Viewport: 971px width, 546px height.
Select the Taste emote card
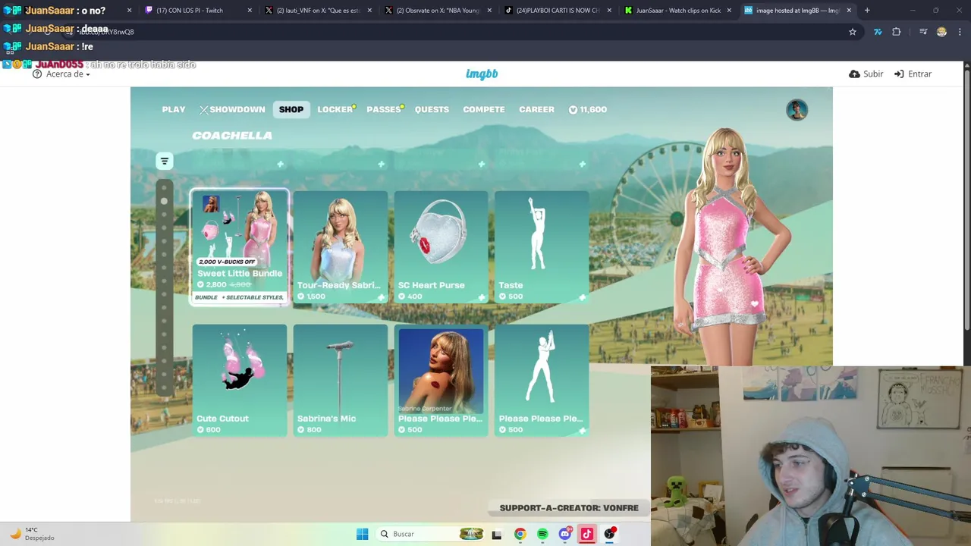542,246
